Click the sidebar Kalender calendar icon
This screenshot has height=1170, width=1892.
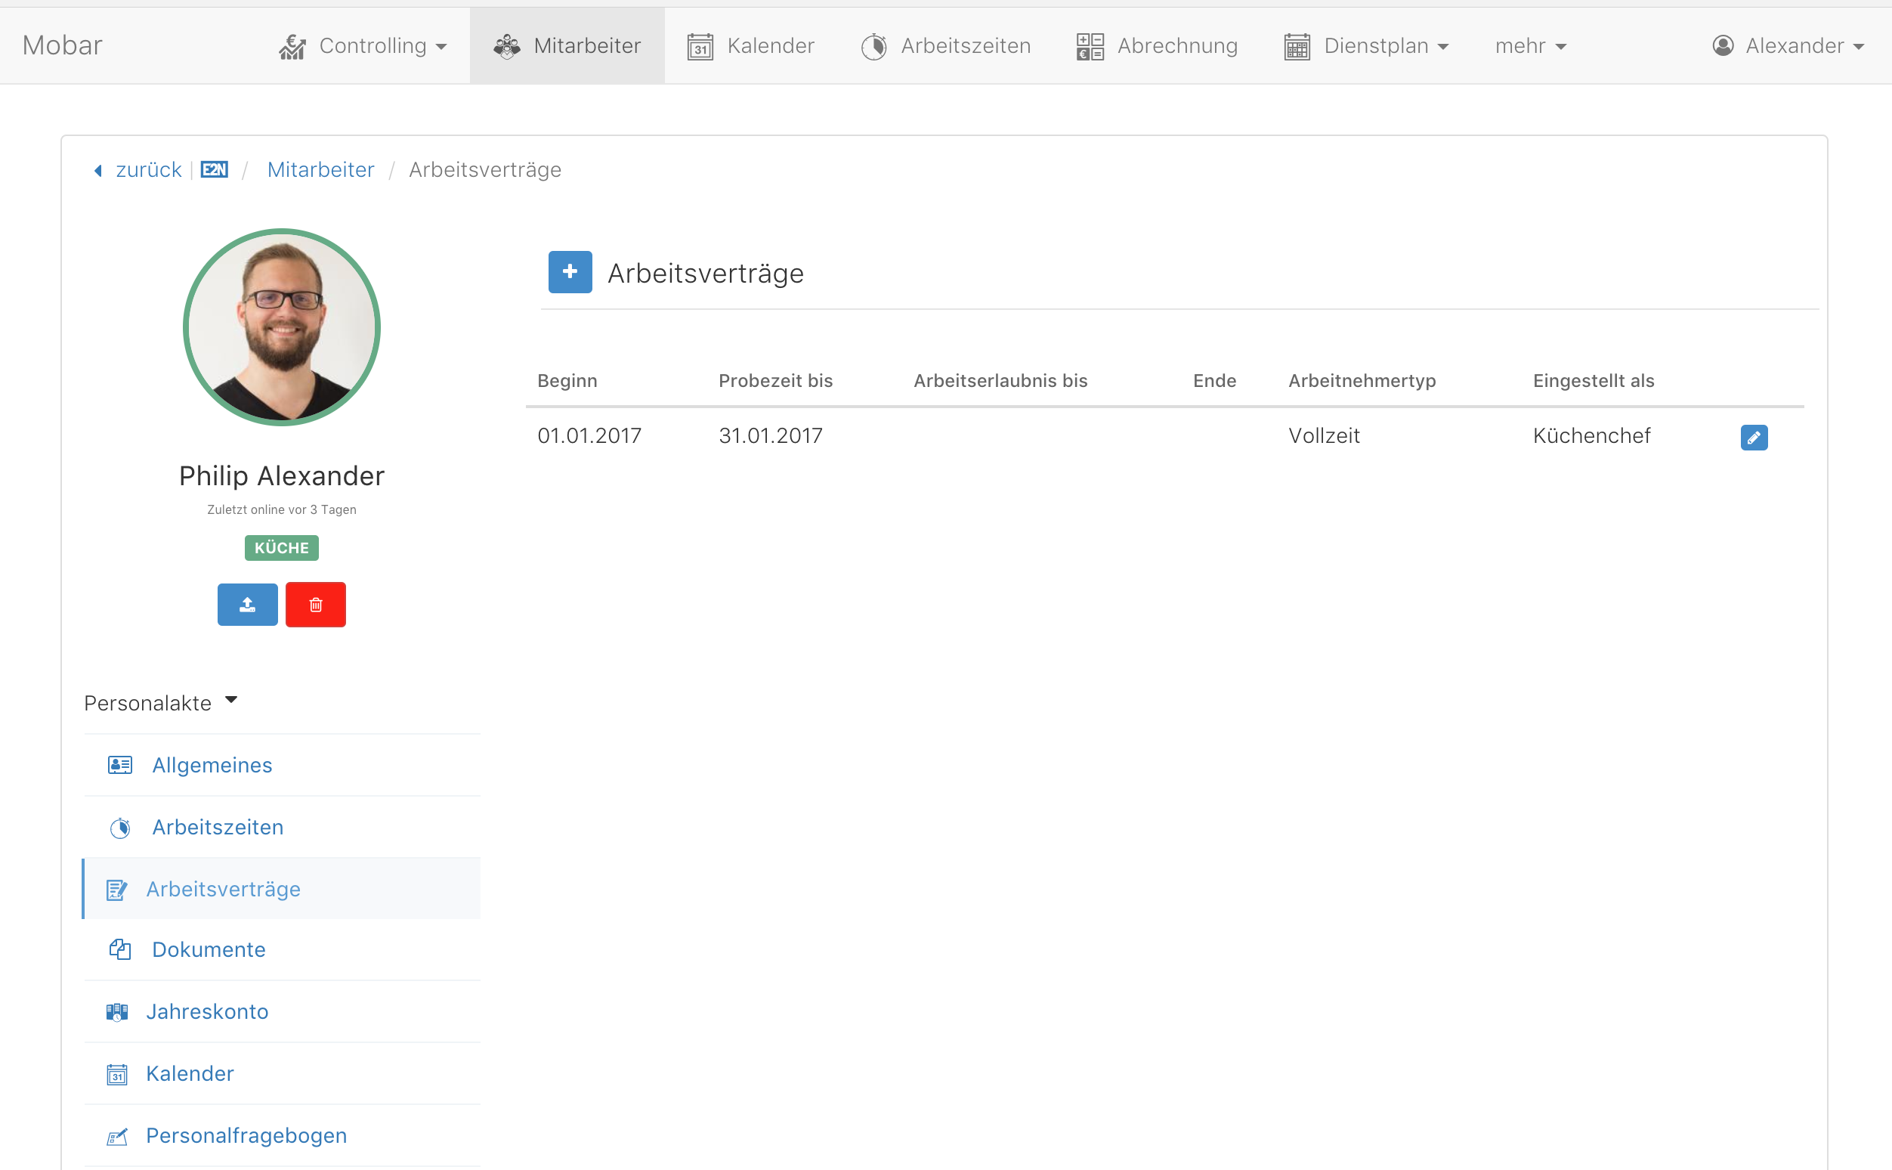pos(117,1074)
